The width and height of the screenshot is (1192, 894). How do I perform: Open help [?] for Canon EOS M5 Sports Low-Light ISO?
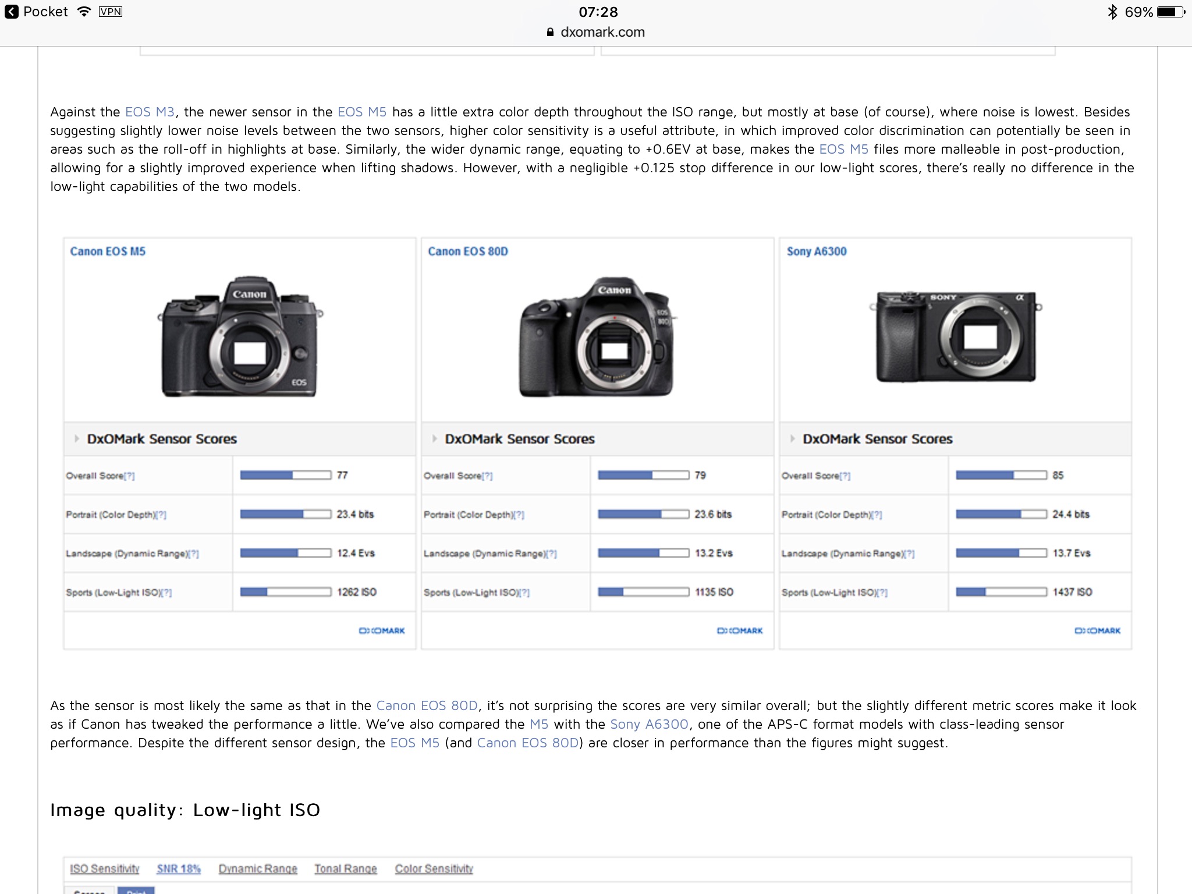pos(166,593)
